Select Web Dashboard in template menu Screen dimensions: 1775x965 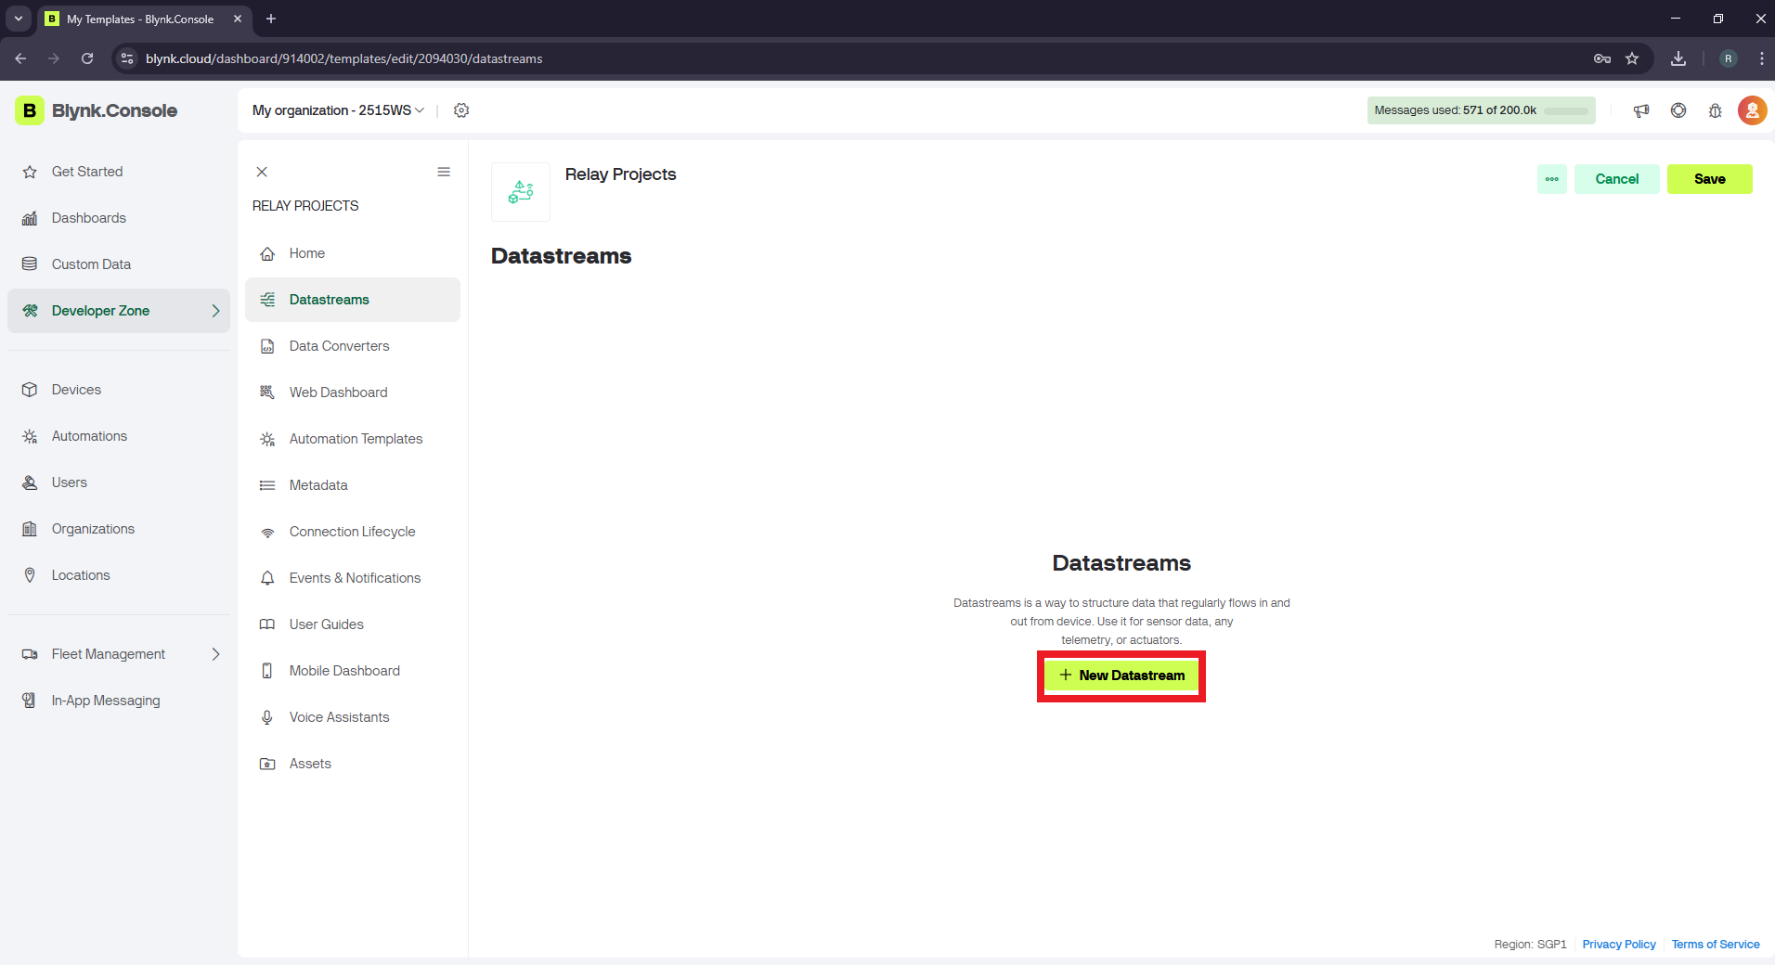tap(338, 392)
